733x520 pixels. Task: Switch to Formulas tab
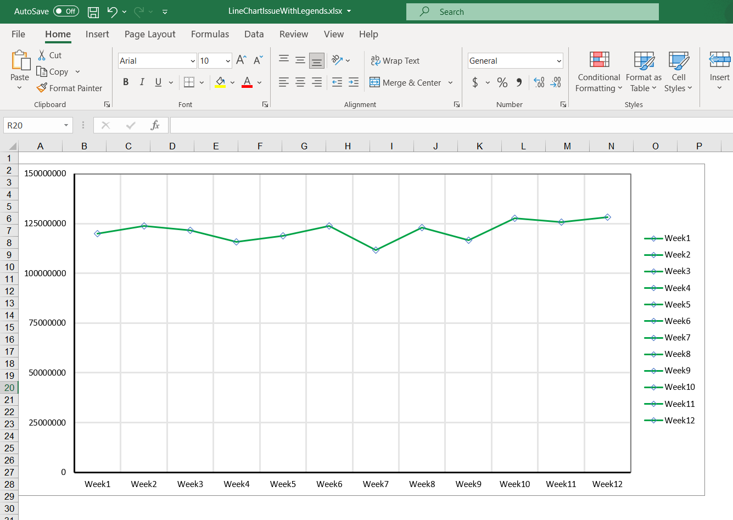coord(210,34)
